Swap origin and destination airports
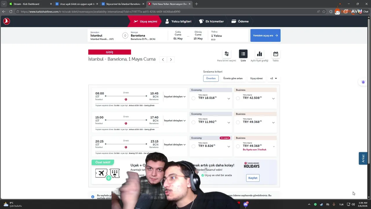 (x=125, y=35)
